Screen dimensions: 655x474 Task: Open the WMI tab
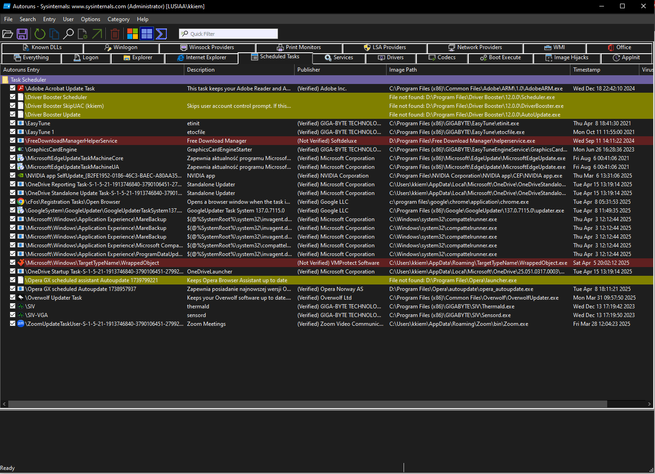pyautogui.click(x=554, y=47)
